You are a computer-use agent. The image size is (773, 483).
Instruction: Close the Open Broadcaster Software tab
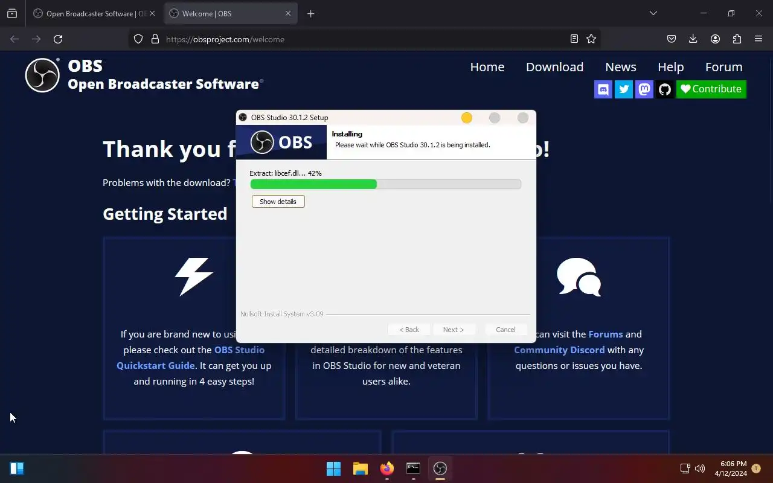tap(152, 13)
